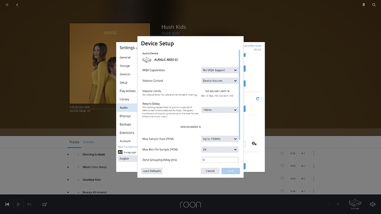Click the Zone Grouping Delay input field
Viewport: 381px width, 214px height.
click(220, 160)
